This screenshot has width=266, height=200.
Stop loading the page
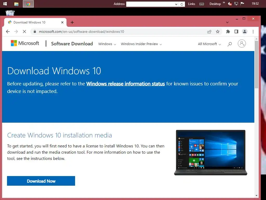click(x=24, y=32)
